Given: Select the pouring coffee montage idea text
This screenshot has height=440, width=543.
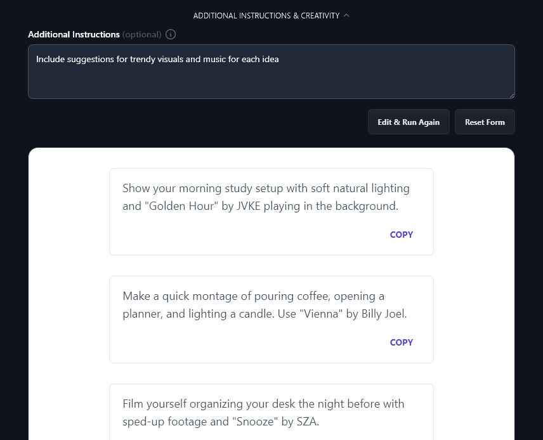Looking at the screenshot, I should coord(253,296).
